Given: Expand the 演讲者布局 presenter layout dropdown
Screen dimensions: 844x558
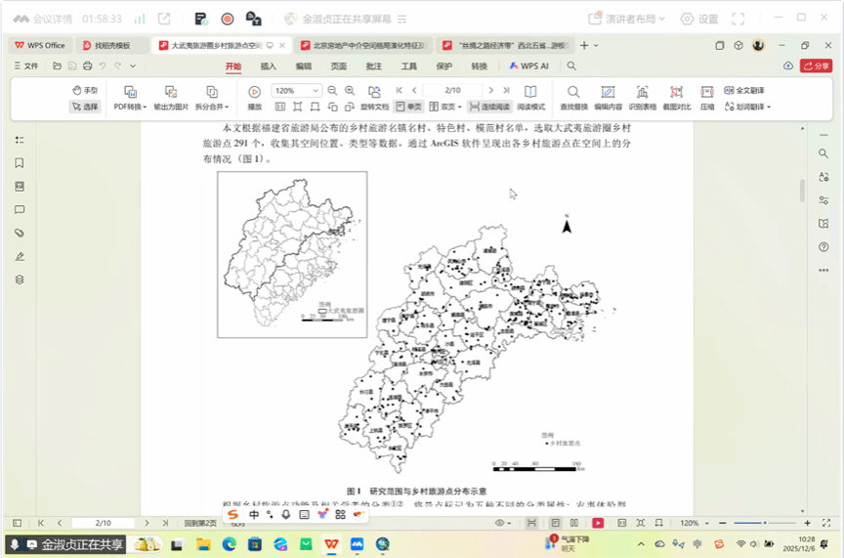Looking at the screenshot, I should tap(627, 19).
